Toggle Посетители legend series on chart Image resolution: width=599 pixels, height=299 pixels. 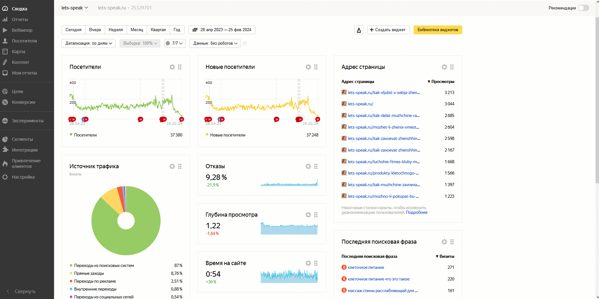click(x=85, y=135)
